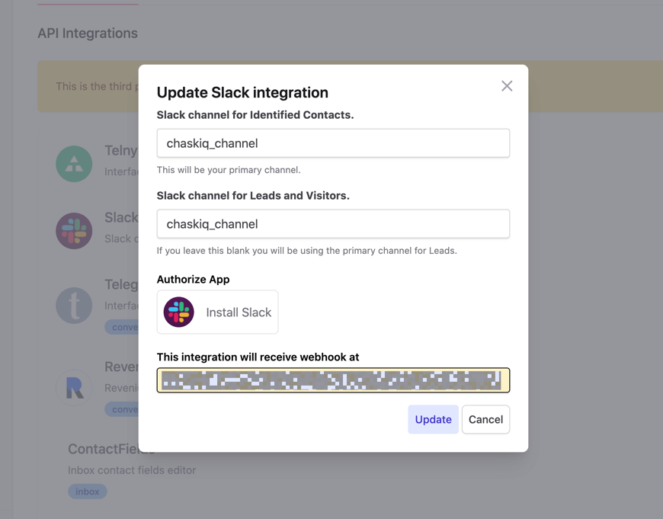This screenshot has width=663, height=519.
Task: Click the inbox tag under ContactFields
Action: (x=88, y=492)
